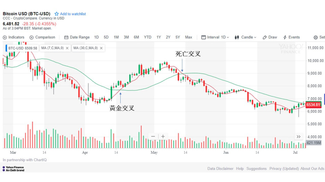
Task: Remove the MA (30,C,MA,0) indicator
Action: pos(101,48)
